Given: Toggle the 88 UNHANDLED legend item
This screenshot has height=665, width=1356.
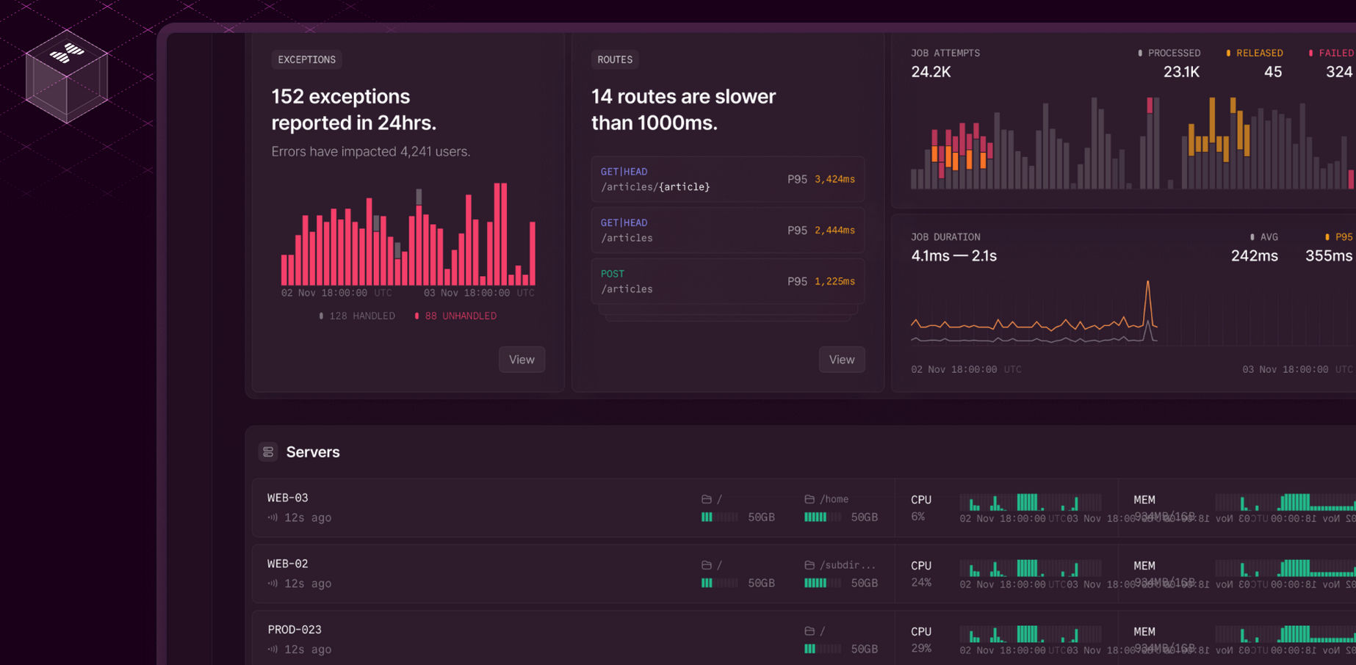Looking at the screenshot, I should click(x=455, y=316).
